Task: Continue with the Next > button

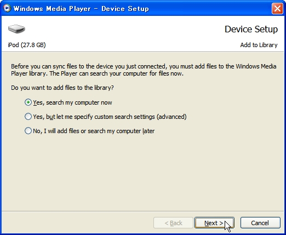Action: pyautogui.click(x=214, y=223)
